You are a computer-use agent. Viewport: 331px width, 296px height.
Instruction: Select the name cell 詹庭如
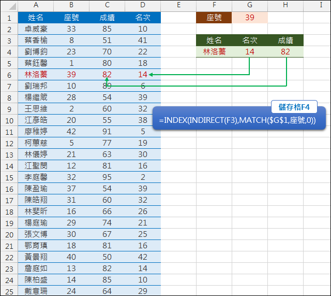(36, 269)
